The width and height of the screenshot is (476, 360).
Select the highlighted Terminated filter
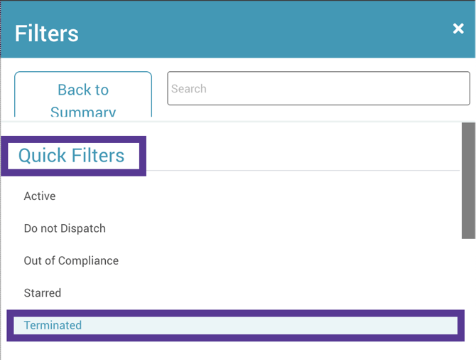[53, 325]
